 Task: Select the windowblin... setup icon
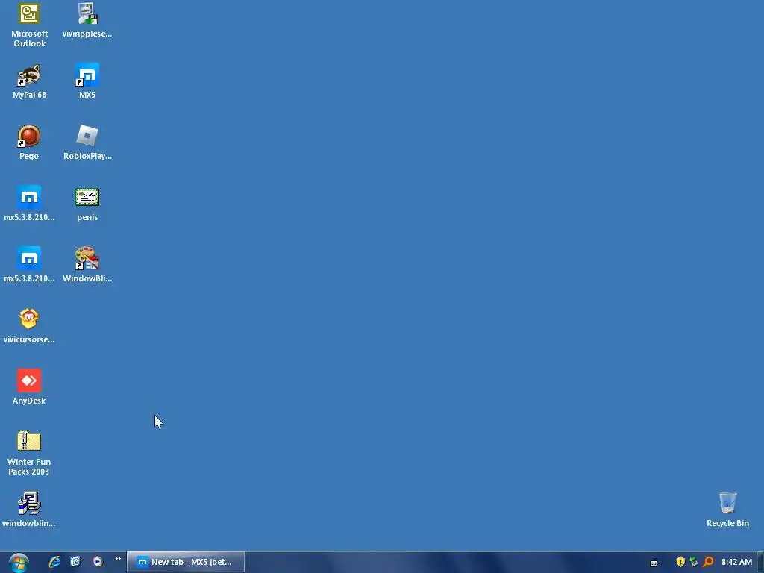tap(29, 510)
